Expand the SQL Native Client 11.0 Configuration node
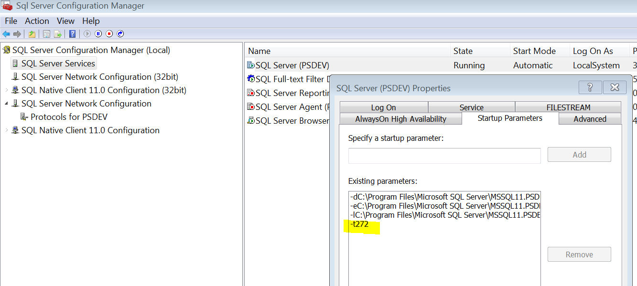The width and height of the screenshot is (637, 286). pyautogui.click(x=6, y=130)
